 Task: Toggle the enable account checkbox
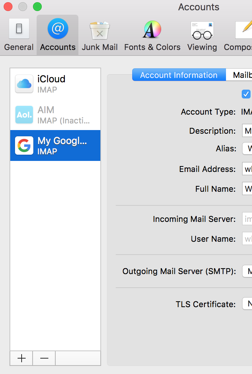pyautogui.click(x=246, y=94)
